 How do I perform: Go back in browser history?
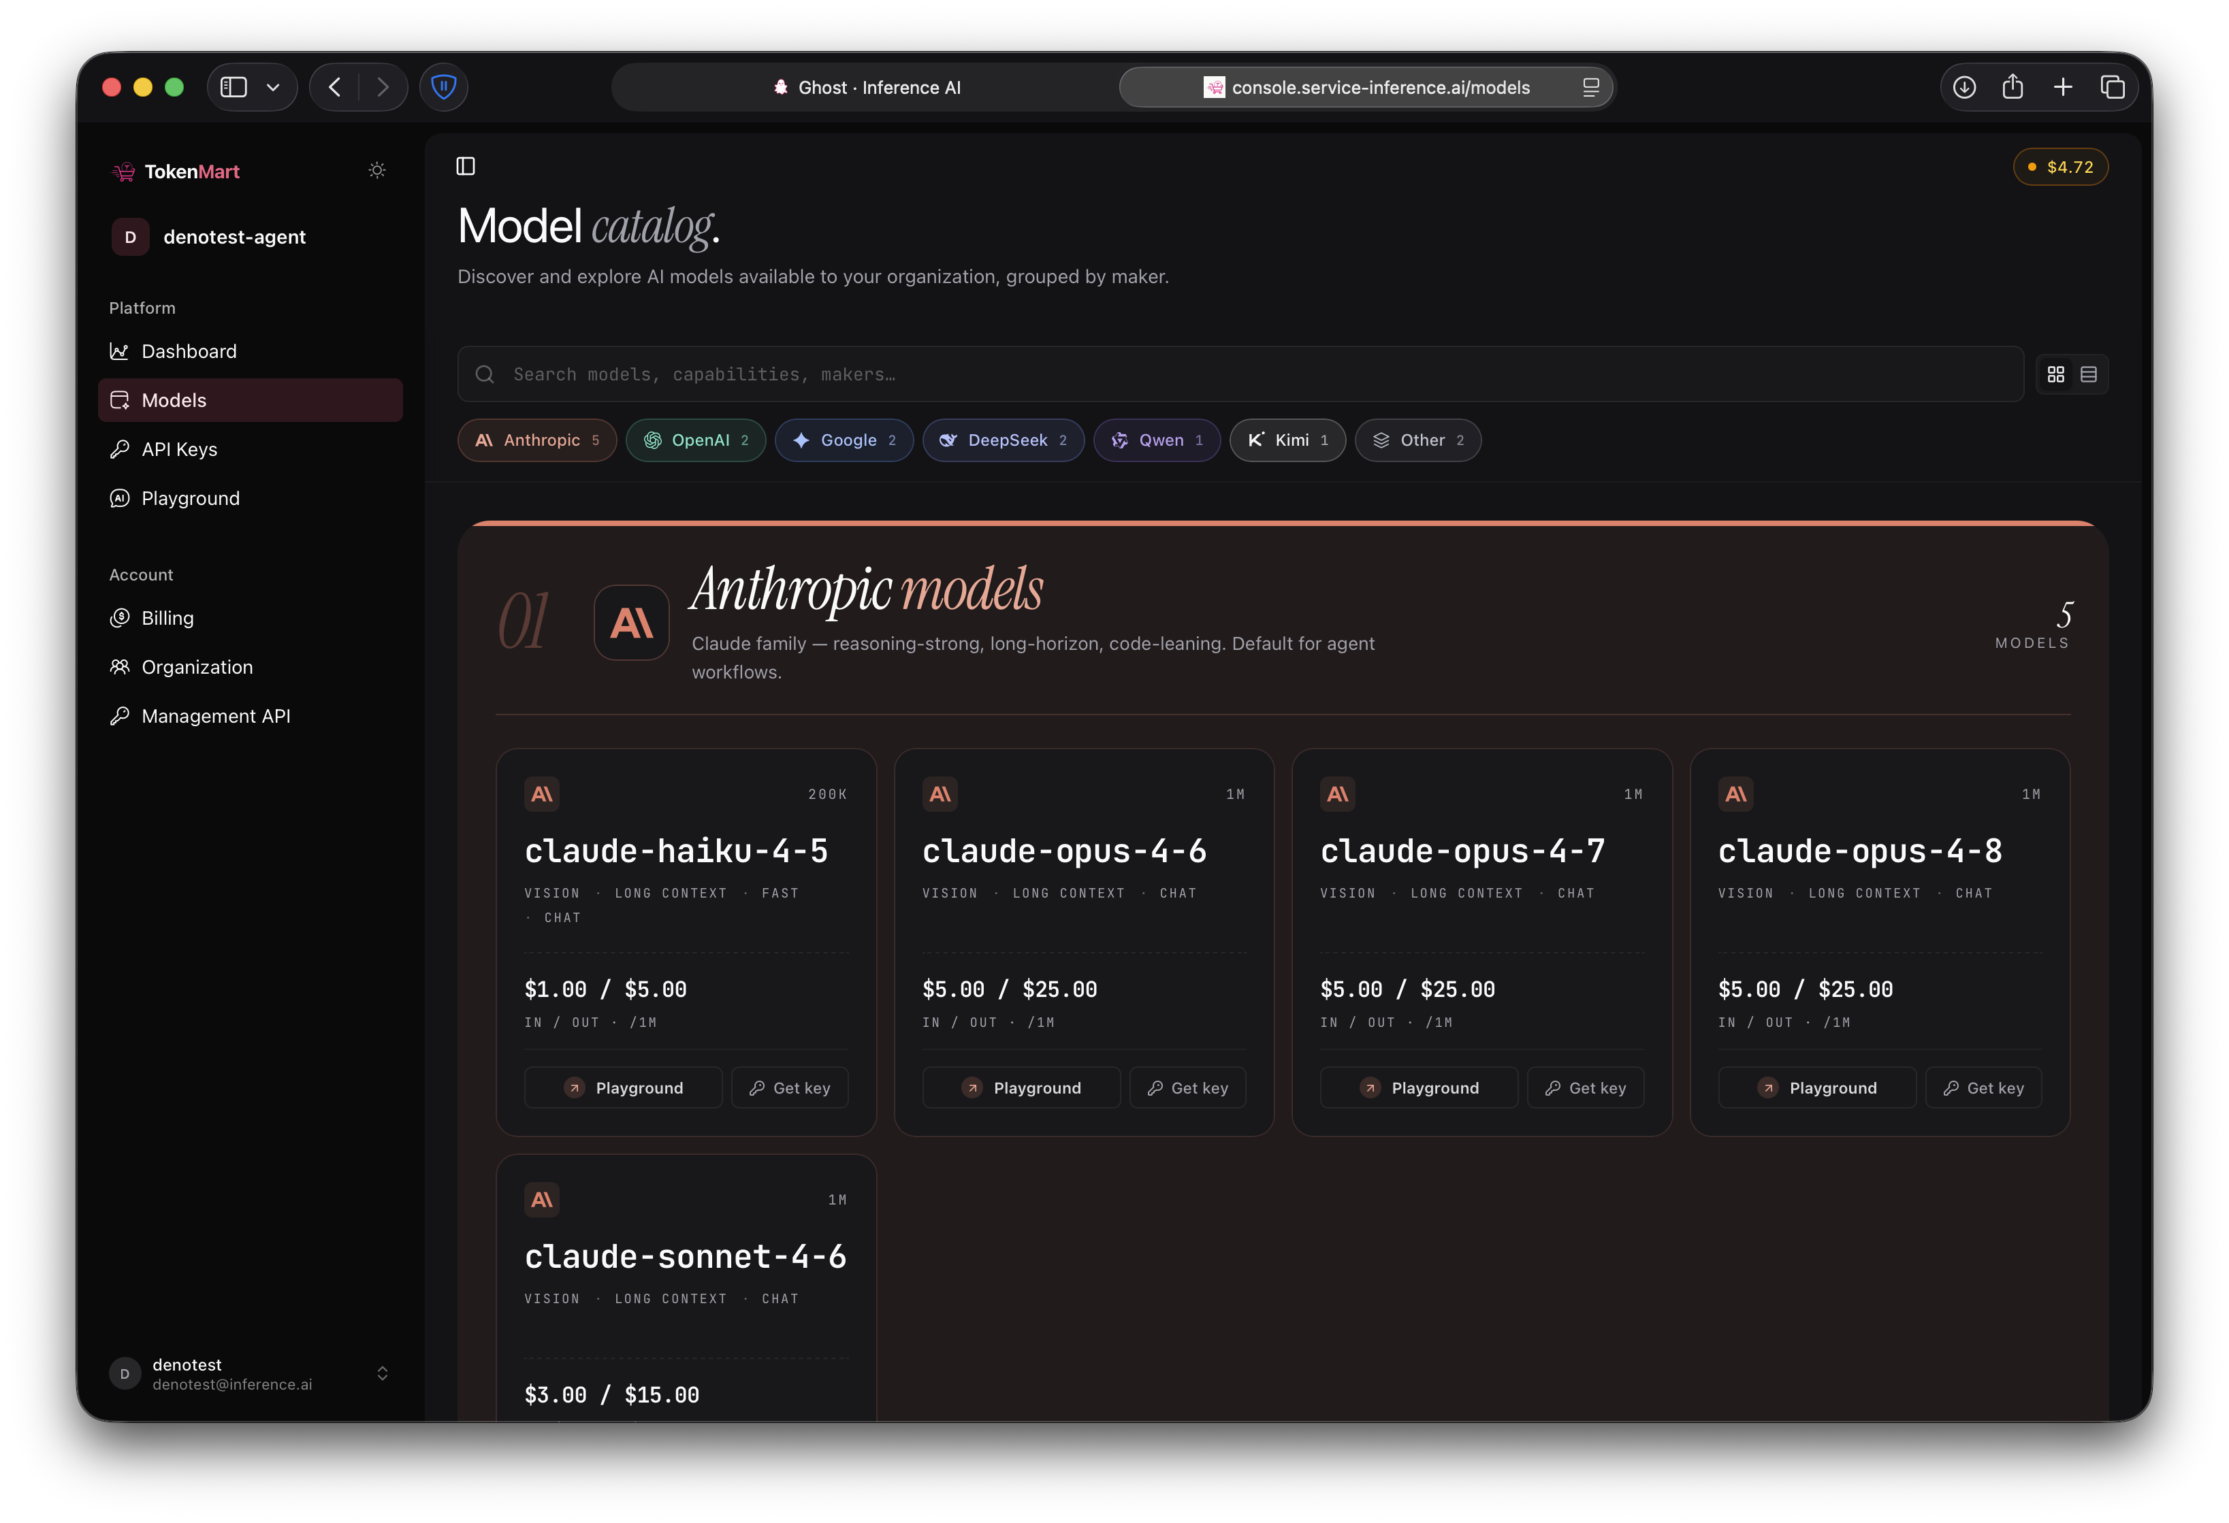click(x=335, y=87)
